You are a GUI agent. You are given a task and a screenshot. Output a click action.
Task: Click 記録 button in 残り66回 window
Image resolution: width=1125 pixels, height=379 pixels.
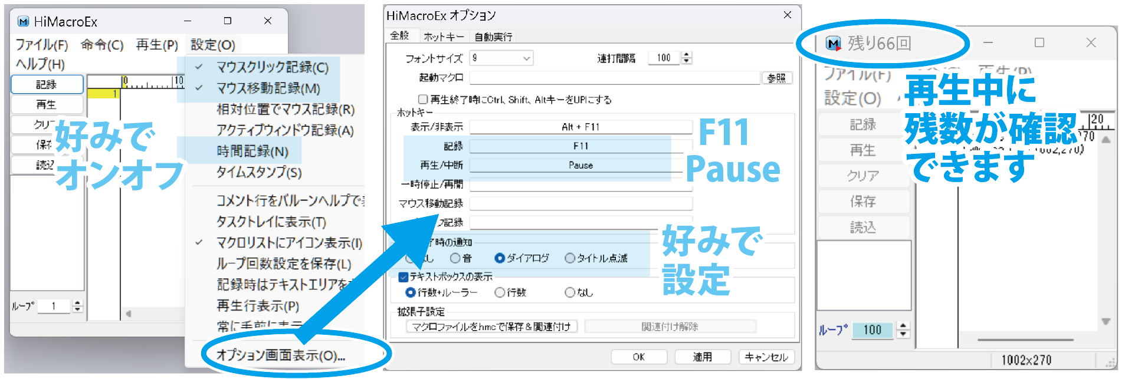pyautogui.click(x=863, y=124)
